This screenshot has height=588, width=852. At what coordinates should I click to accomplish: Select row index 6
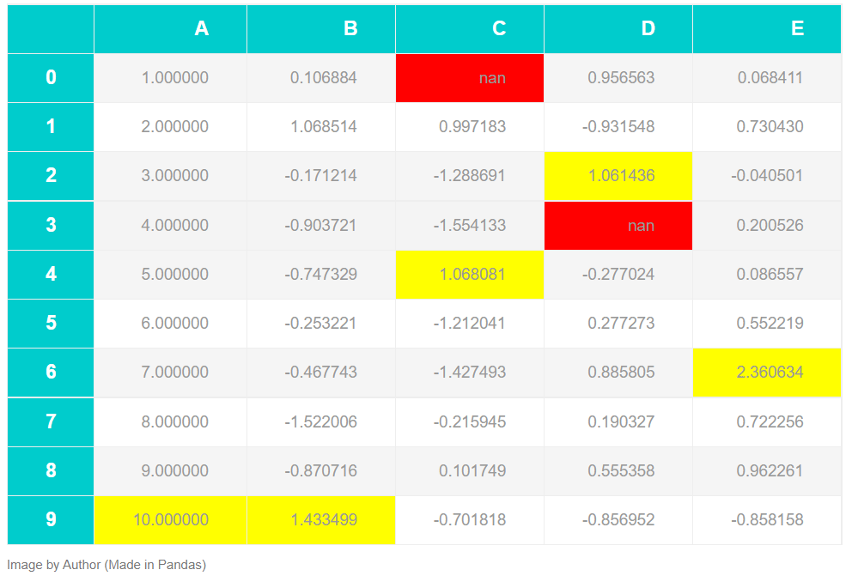pos(49,373)
